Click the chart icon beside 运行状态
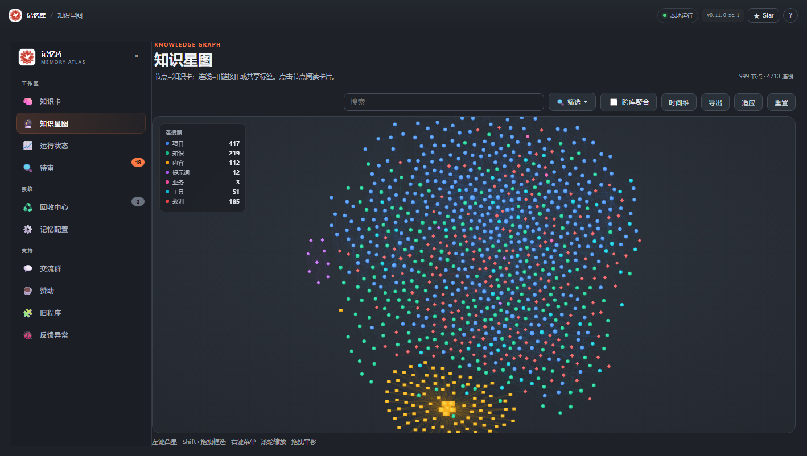The height and width of the screenshot is (456, 807). [x=28, y=146]
